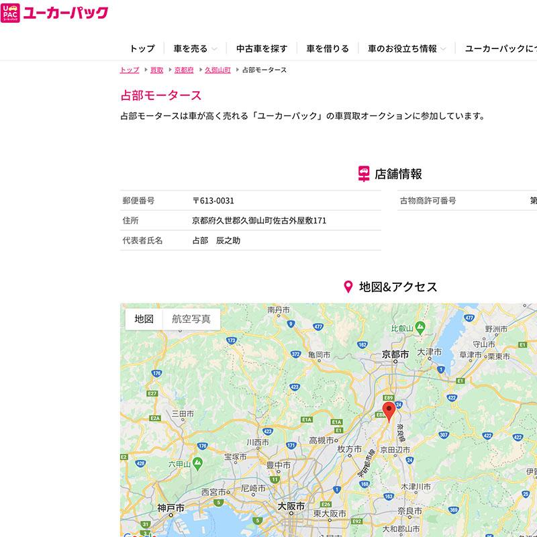Image resolution: width=537 pixels, height=537 pixels.
Task: Click the 大津市 label on the map
Action: pos(429,352)
